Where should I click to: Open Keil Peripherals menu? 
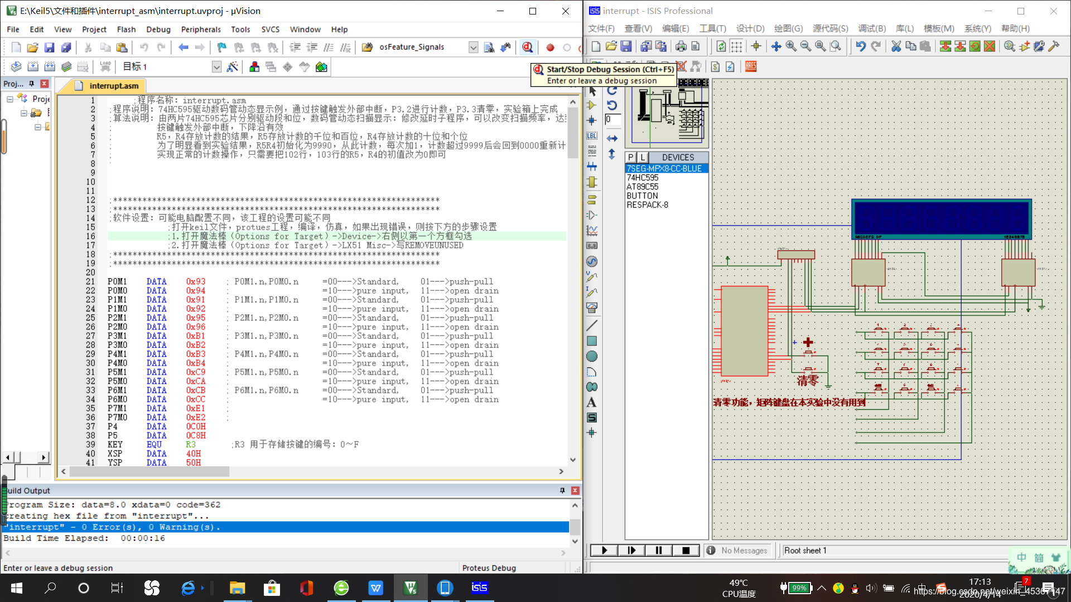point(201,30)
